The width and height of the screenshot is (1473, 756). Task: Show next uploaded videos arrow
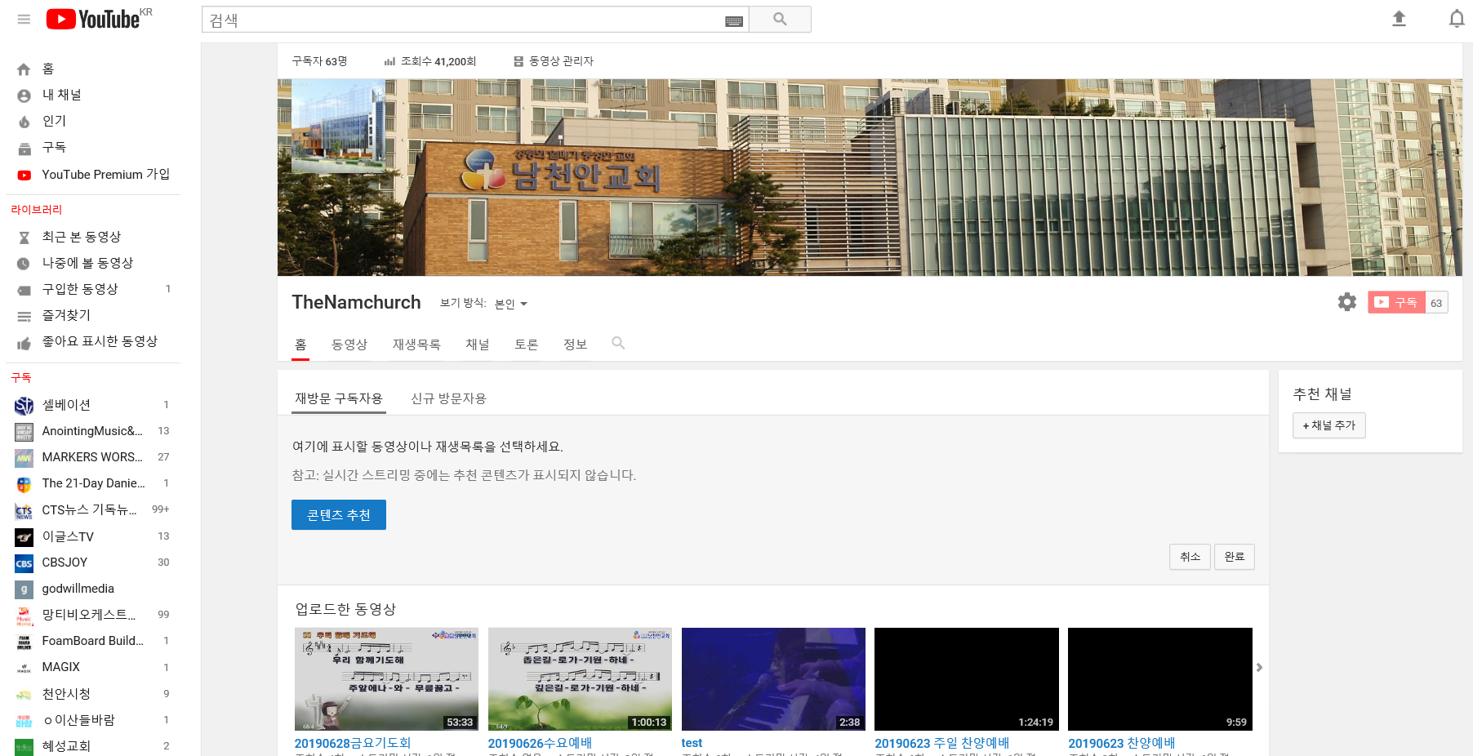click(x=1259, y=668)
